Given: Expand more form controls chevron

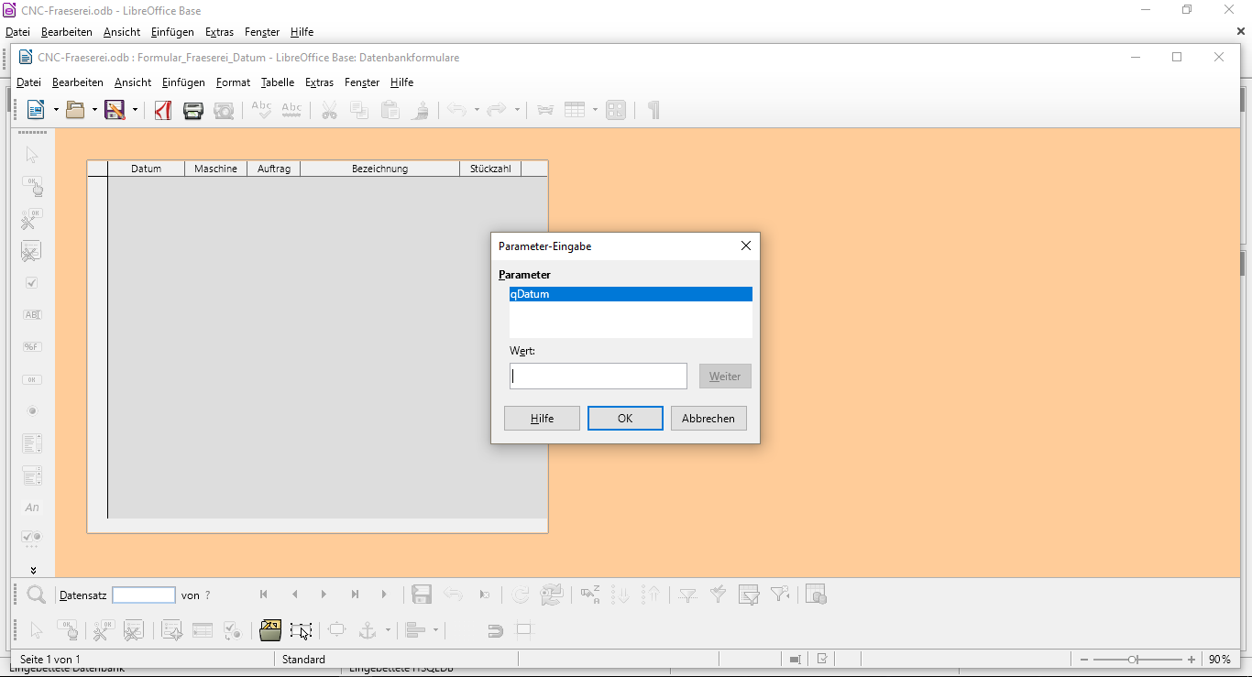Looking at the screenshot, I should pyautogui.click(x=33, y=570).
